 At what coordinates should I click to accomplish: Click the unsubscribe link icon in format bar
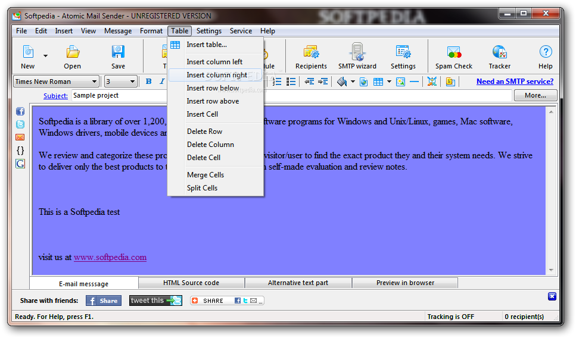[432, 82]
